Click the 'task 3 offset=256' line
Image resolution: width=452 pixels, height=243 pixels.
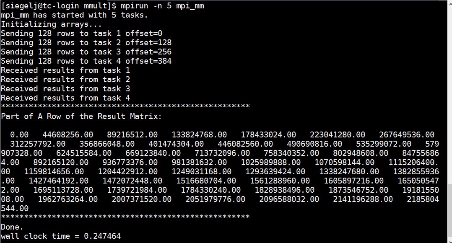click(86, 52)
